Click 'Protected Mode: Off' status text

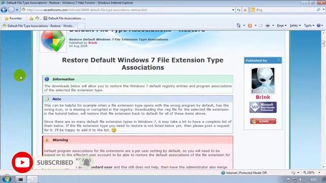click(253, 173)
